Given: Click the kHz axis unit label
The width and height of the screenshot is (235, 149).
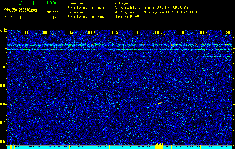Looking at the screenshot, I should click(x=3, y=30).
